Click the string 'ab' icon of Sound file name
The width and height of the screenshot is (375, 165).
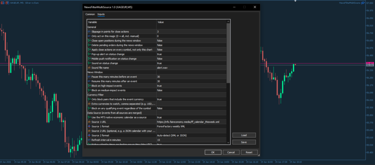click(x=89, y=68)
